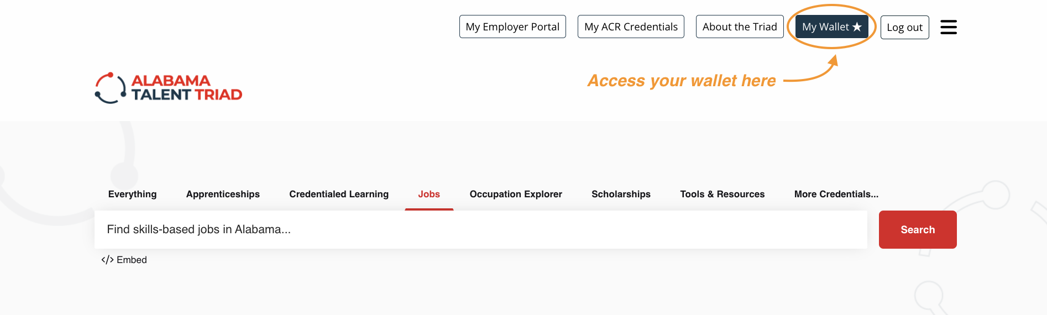This screenshot has height=315, width=1047.
Task: Switch to the Everything tab
Action: click(x=132, y=194)
